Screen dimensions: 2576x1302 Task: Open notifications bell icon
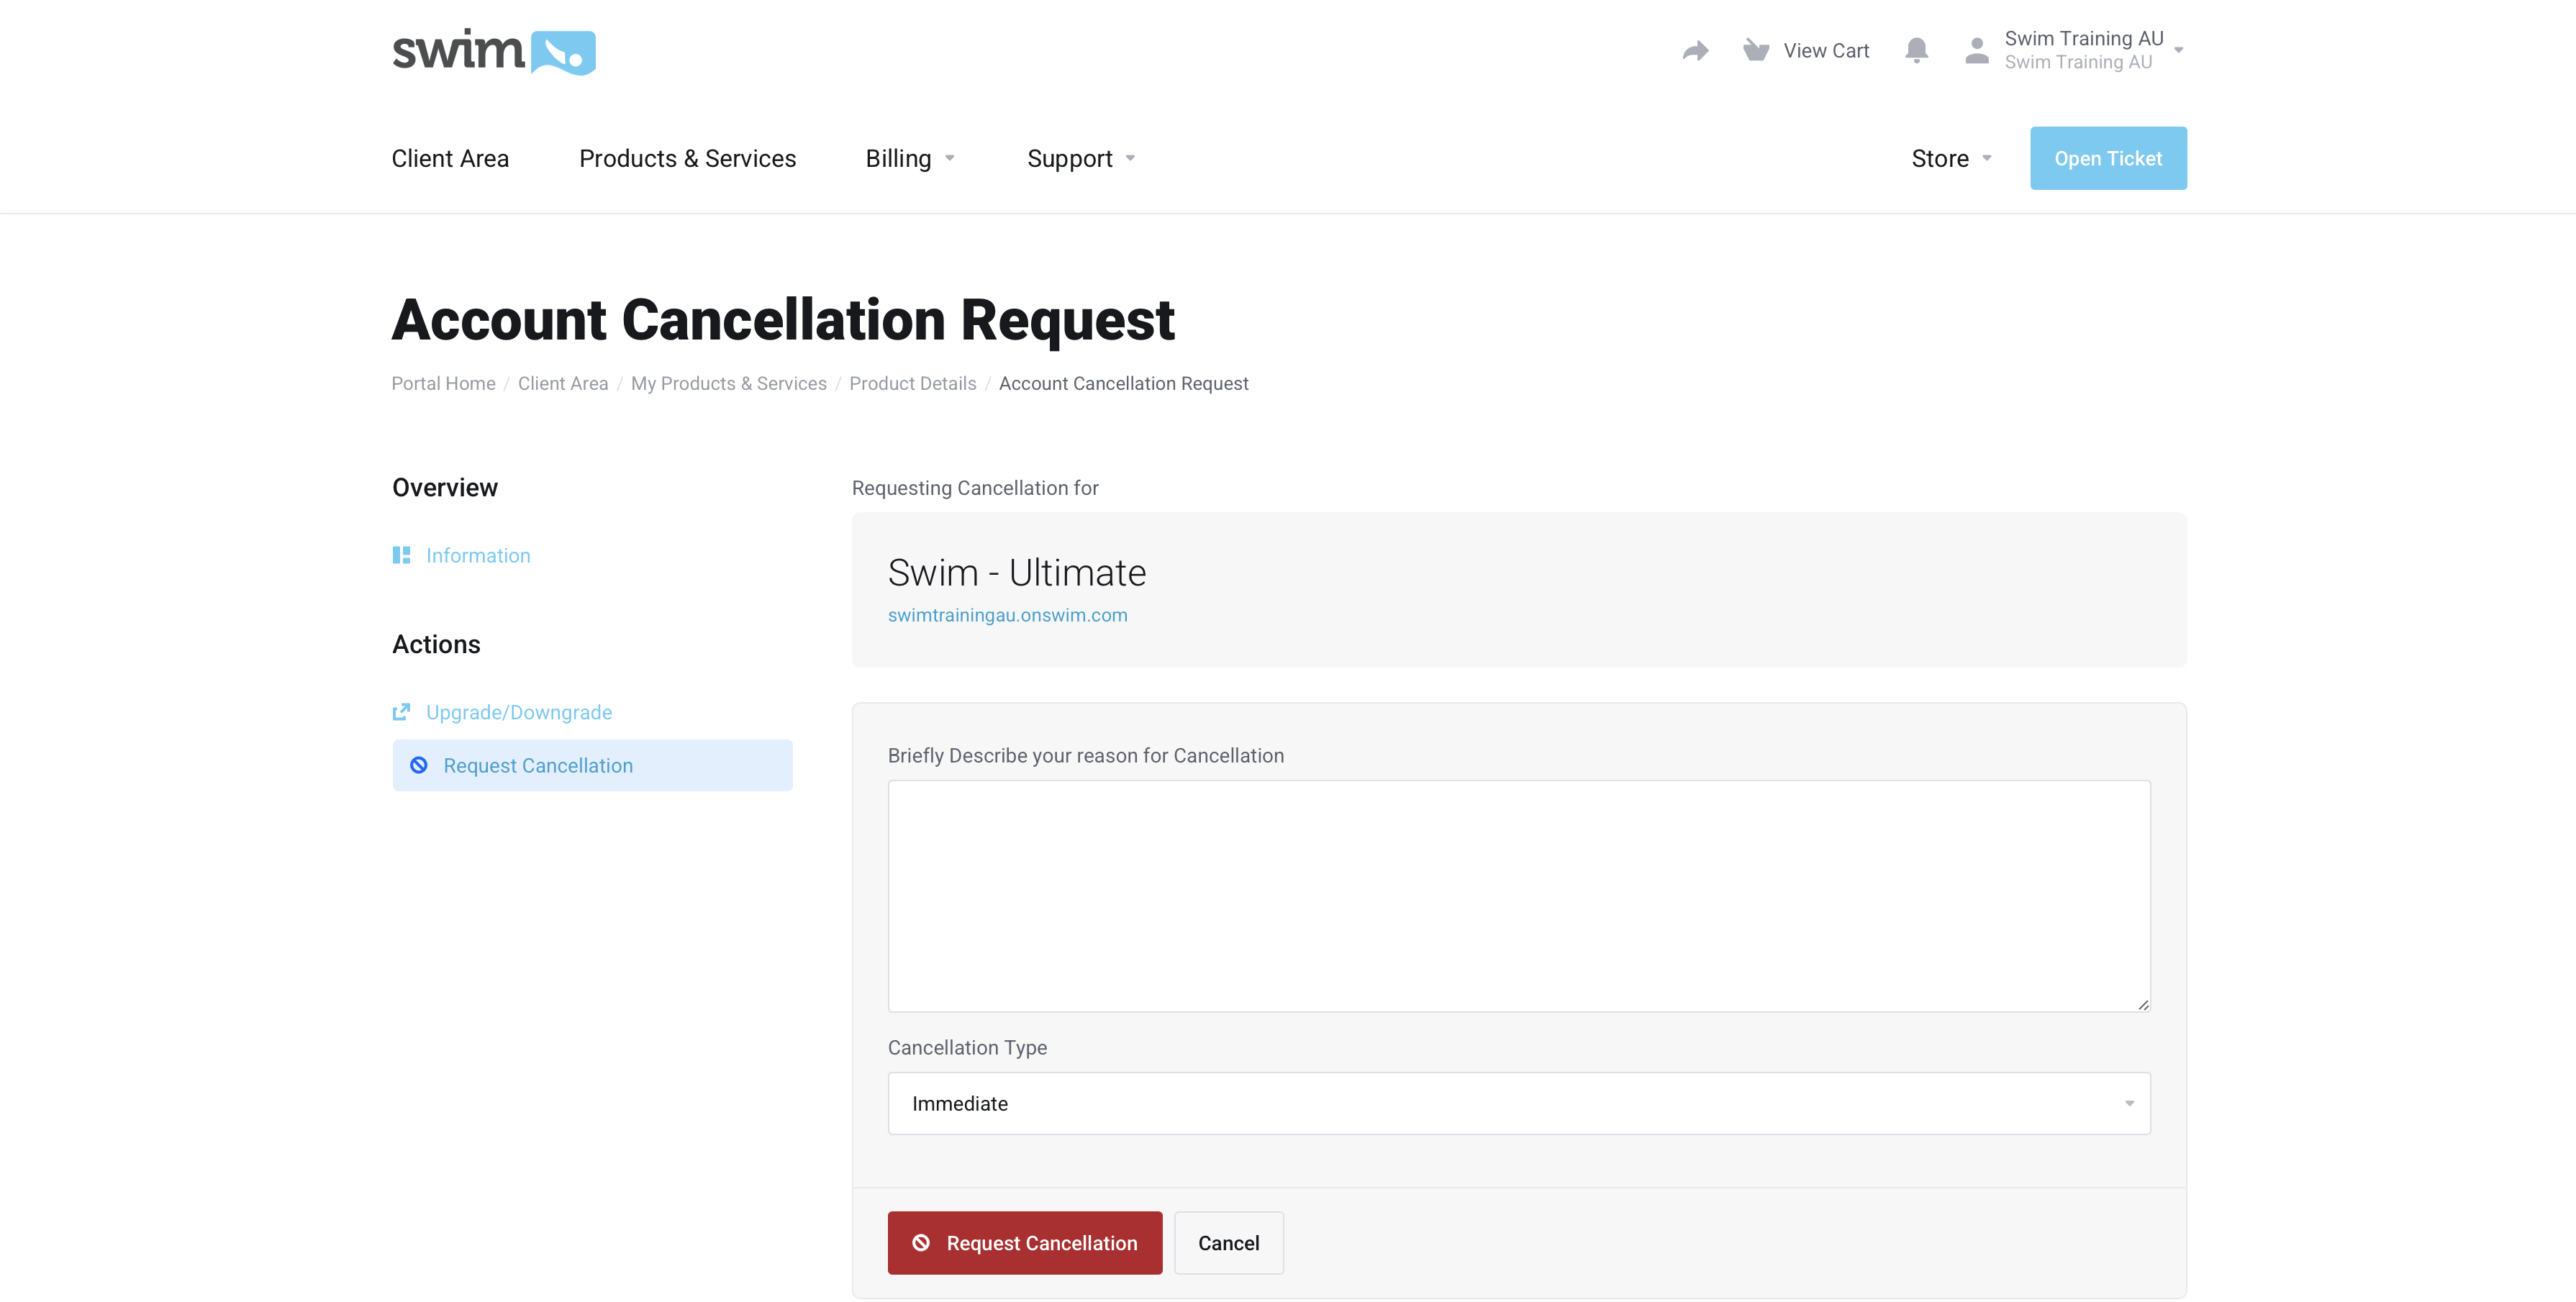click(x=1916, y=50)
